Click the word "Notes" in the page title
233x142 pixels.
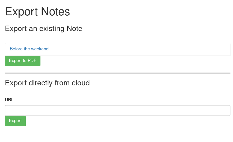[x=55, y=12]
